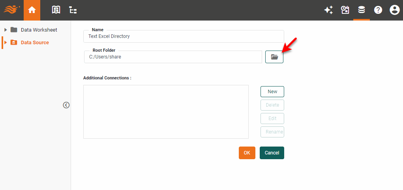The image size is (403, 190).
Task: Click the Root Folder path field
Action: tap(173, 57)
